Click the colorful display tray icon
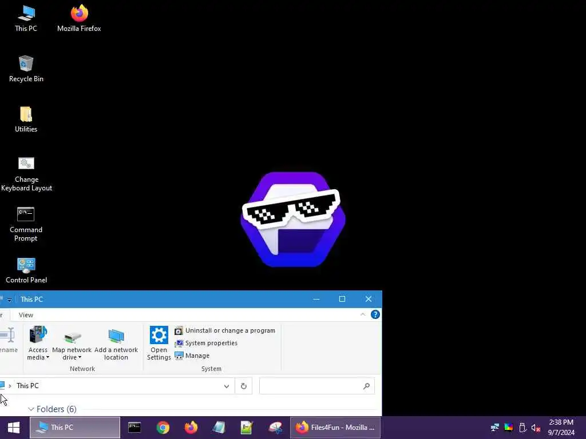Image resolution: width=586 pixels, height=439 pixels. pyautogui.click(x=509, y=428)
